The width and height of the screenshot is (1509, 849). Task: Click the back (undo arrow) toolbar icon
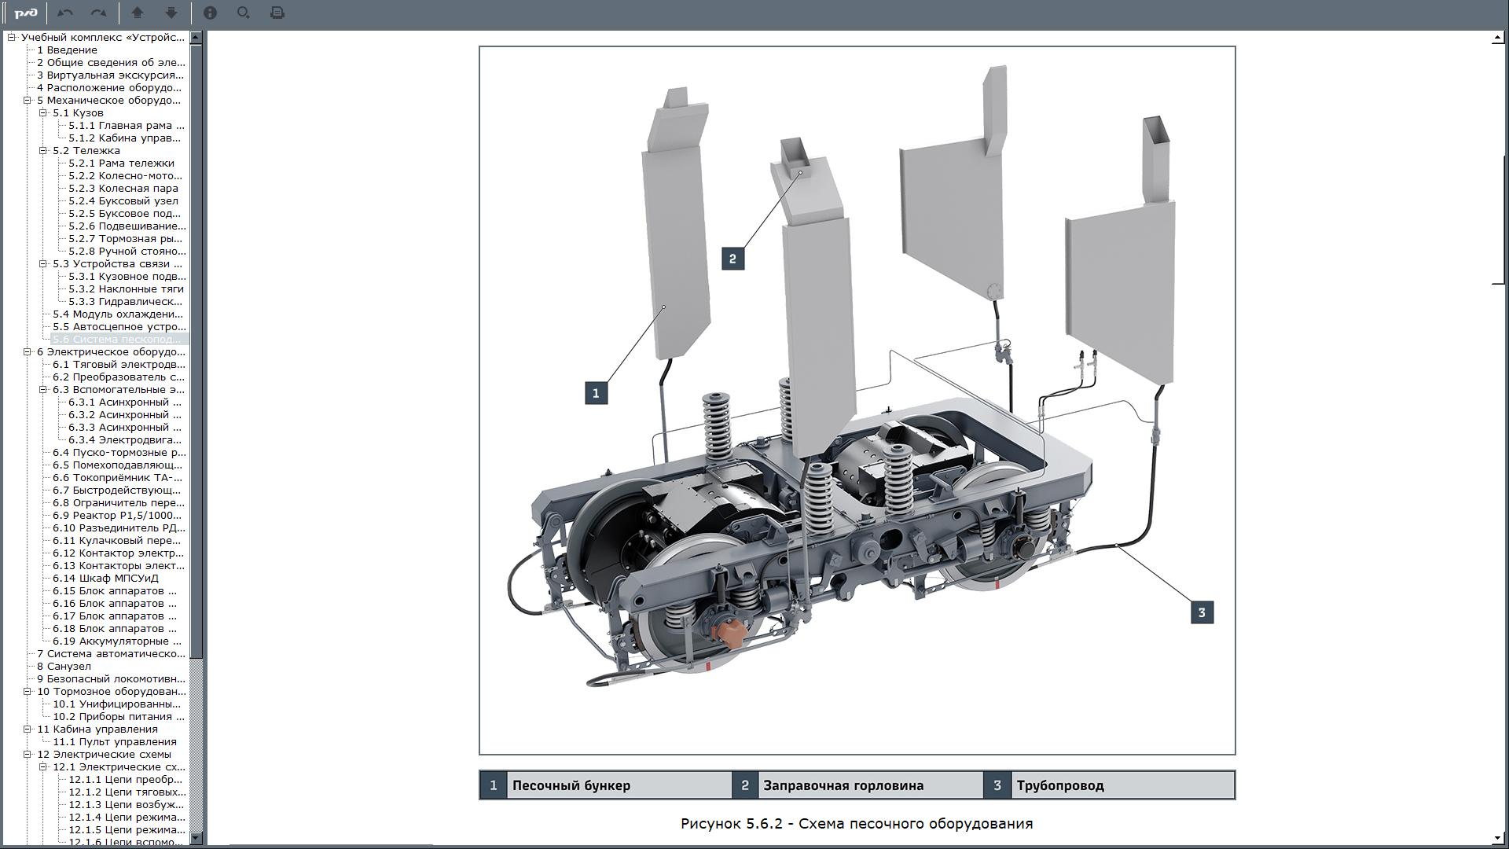65,13
